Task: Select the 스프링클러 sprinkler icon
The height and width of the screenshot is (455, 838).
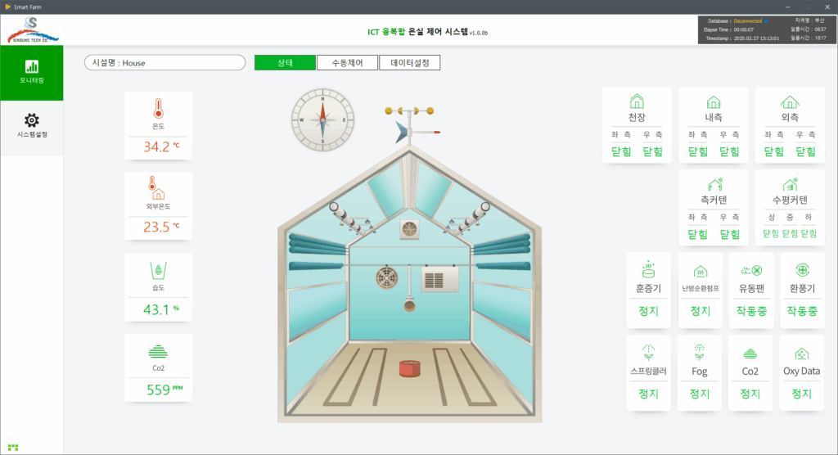Action: click(x=648, y=353)
